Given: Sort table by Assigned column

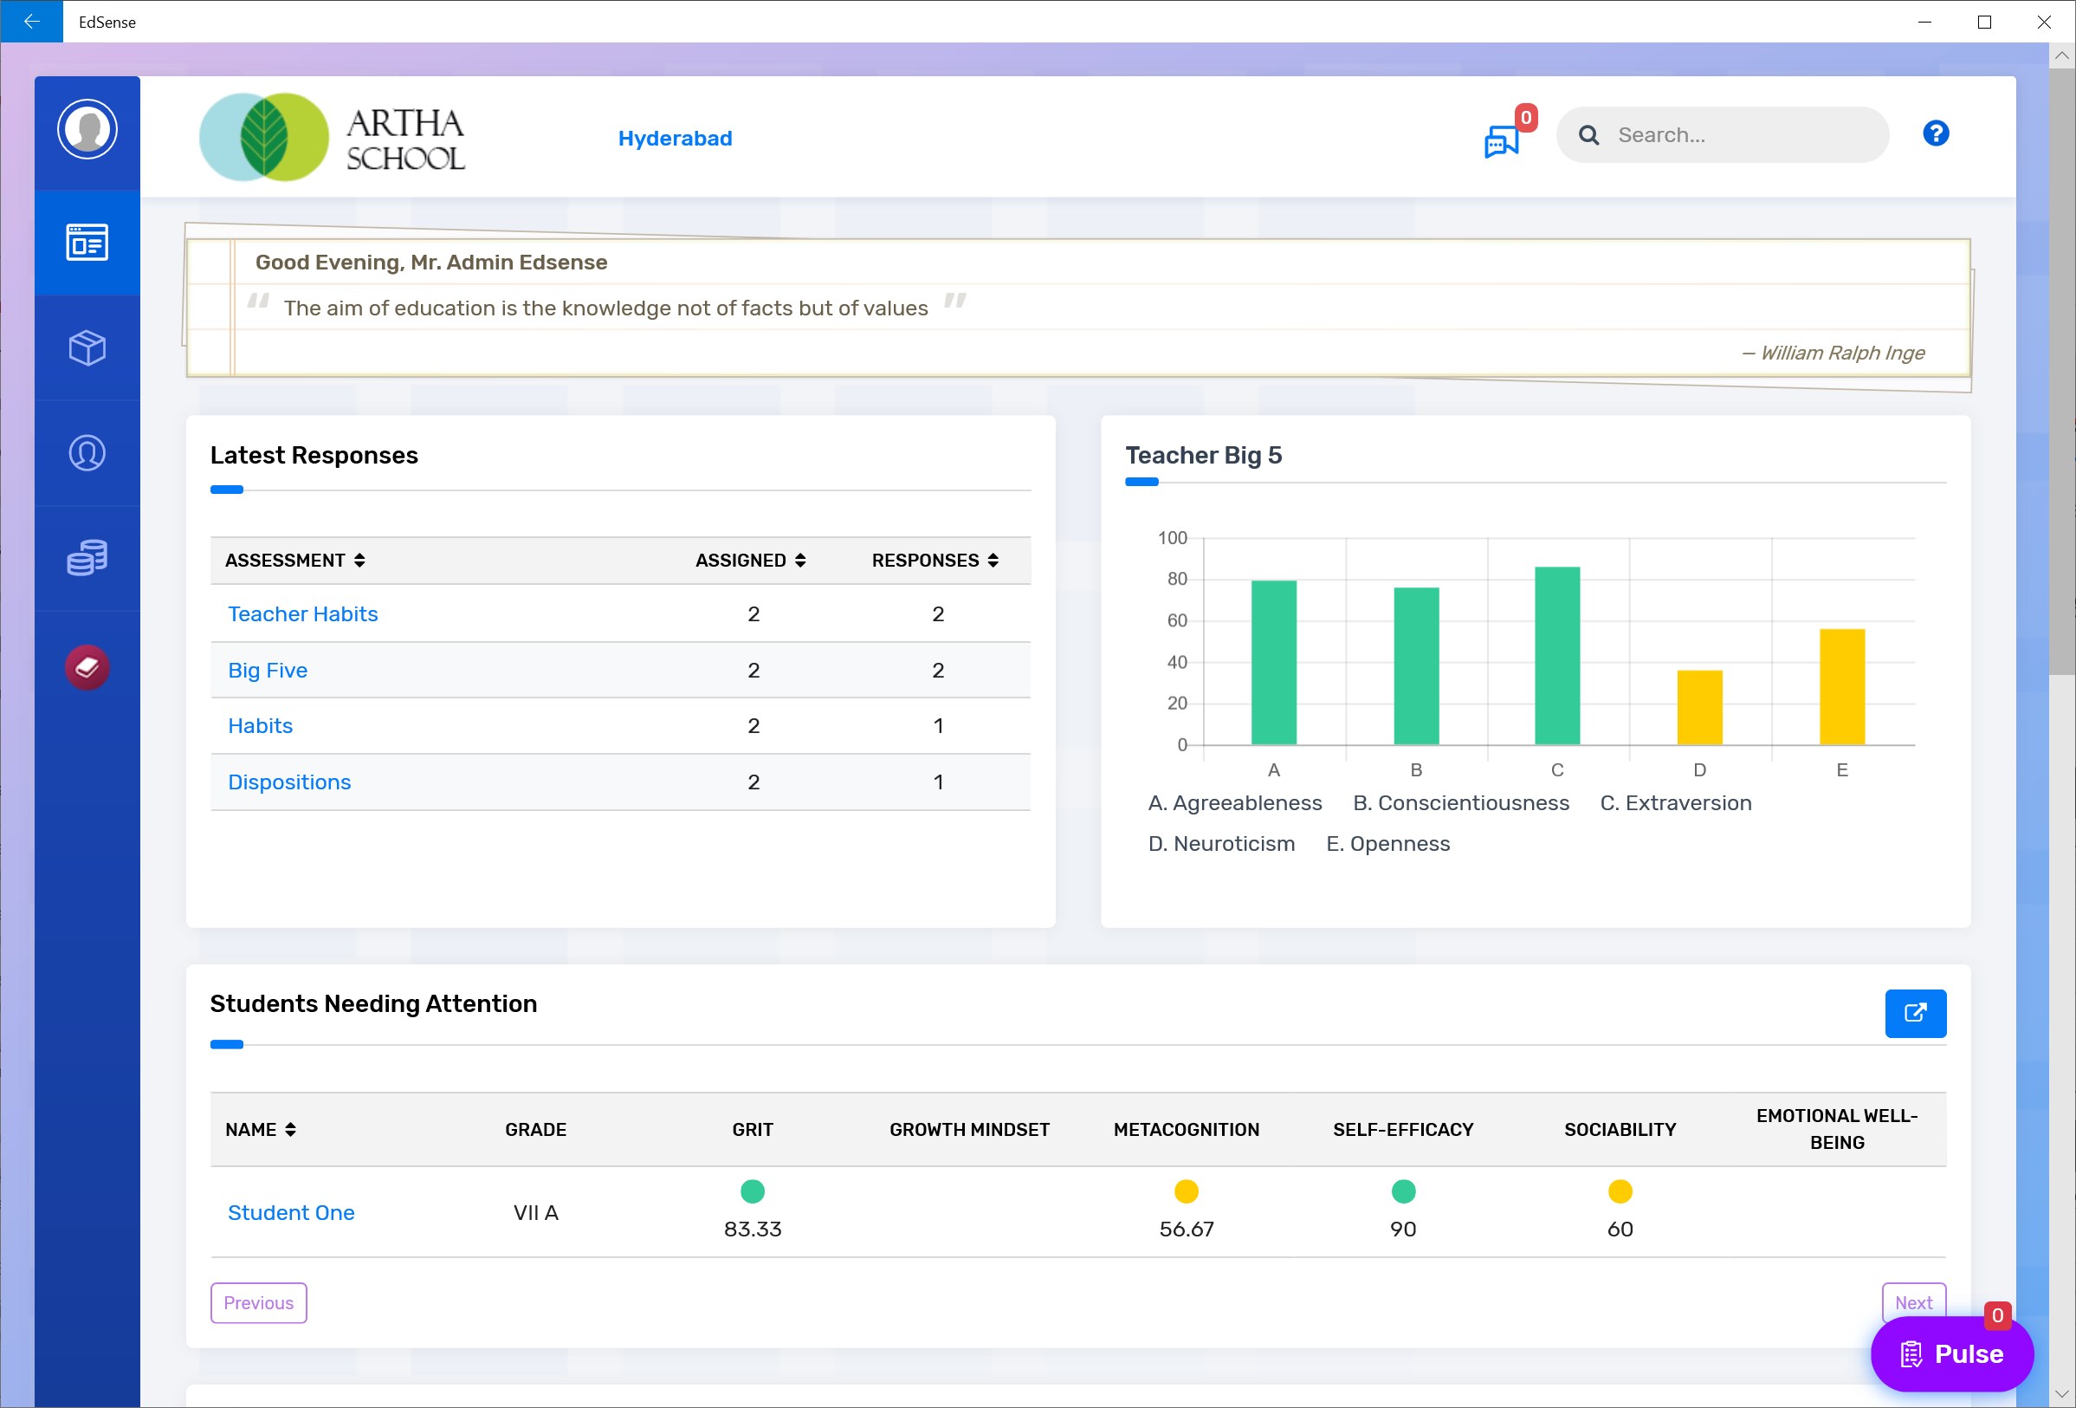Looking at the screenshot, I should coord(750,560).
